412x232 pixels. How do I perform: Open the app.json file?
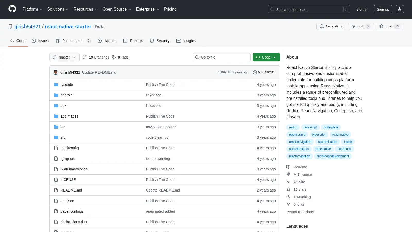click(x=67, y=201)
